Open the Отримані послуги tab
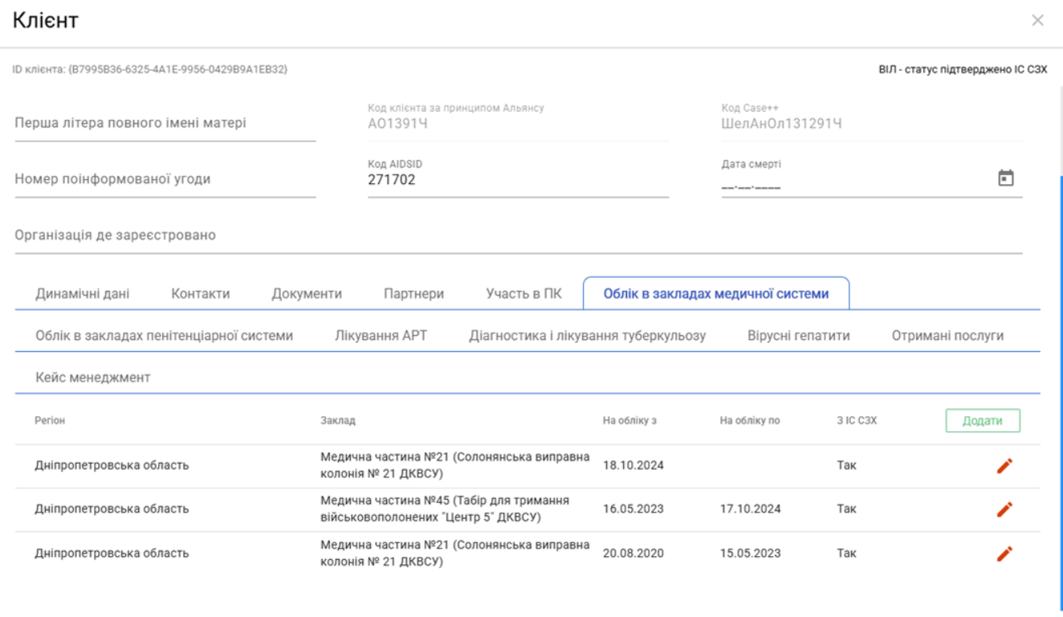The width and height of the screenshot is (1063, 617). pos(947,336)
